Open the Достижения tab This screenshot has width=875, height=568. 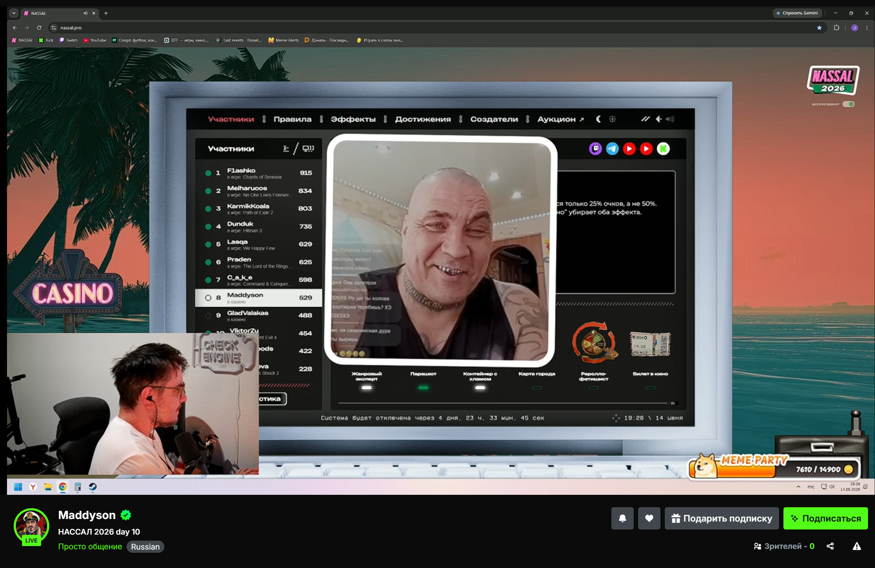423,119
